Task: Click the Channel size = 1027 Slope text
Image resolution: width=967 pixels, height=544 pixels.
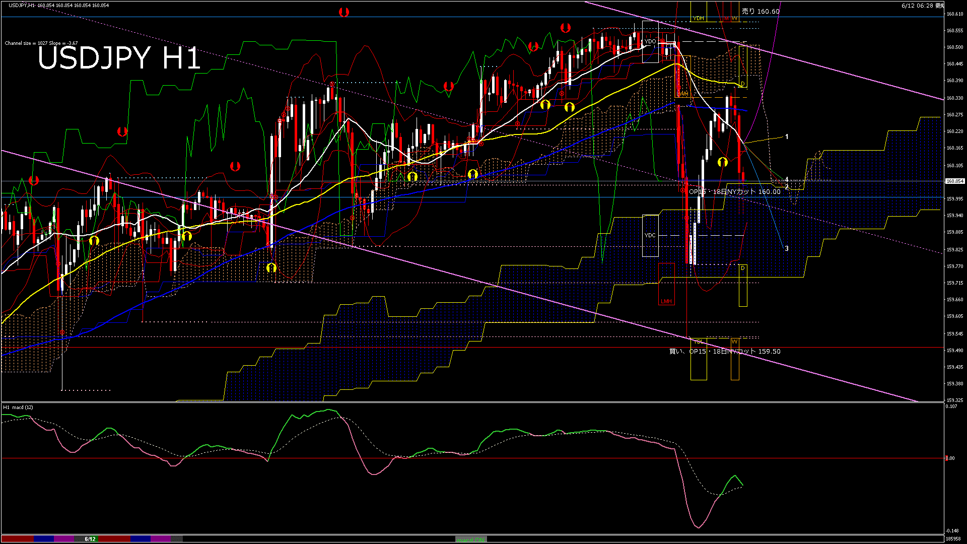Action: pyautogui.click(x=41, y=43)
